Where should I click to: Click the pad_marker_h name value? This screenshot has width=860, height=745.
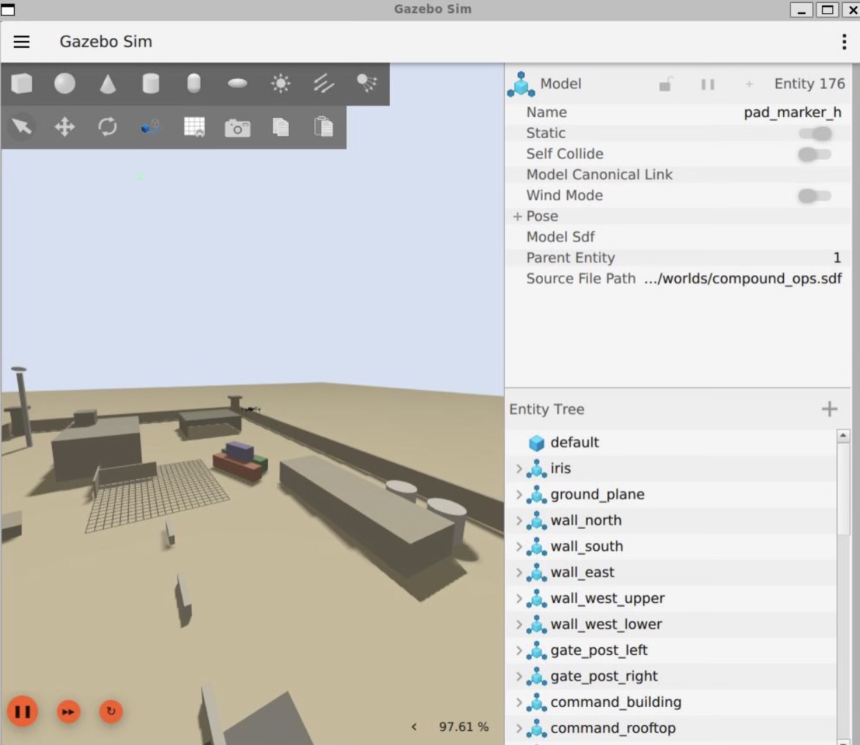point(793,112)
